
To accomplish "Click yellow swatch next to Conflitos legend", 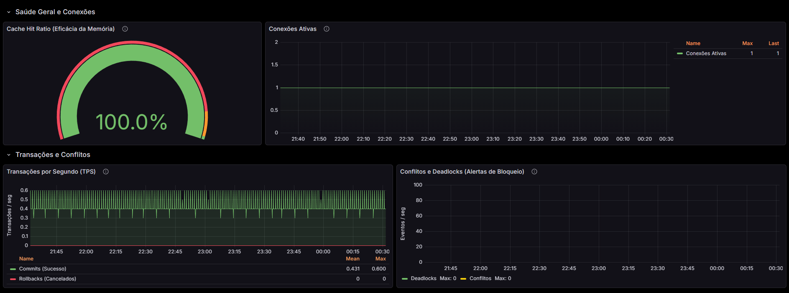I will 463,278.
